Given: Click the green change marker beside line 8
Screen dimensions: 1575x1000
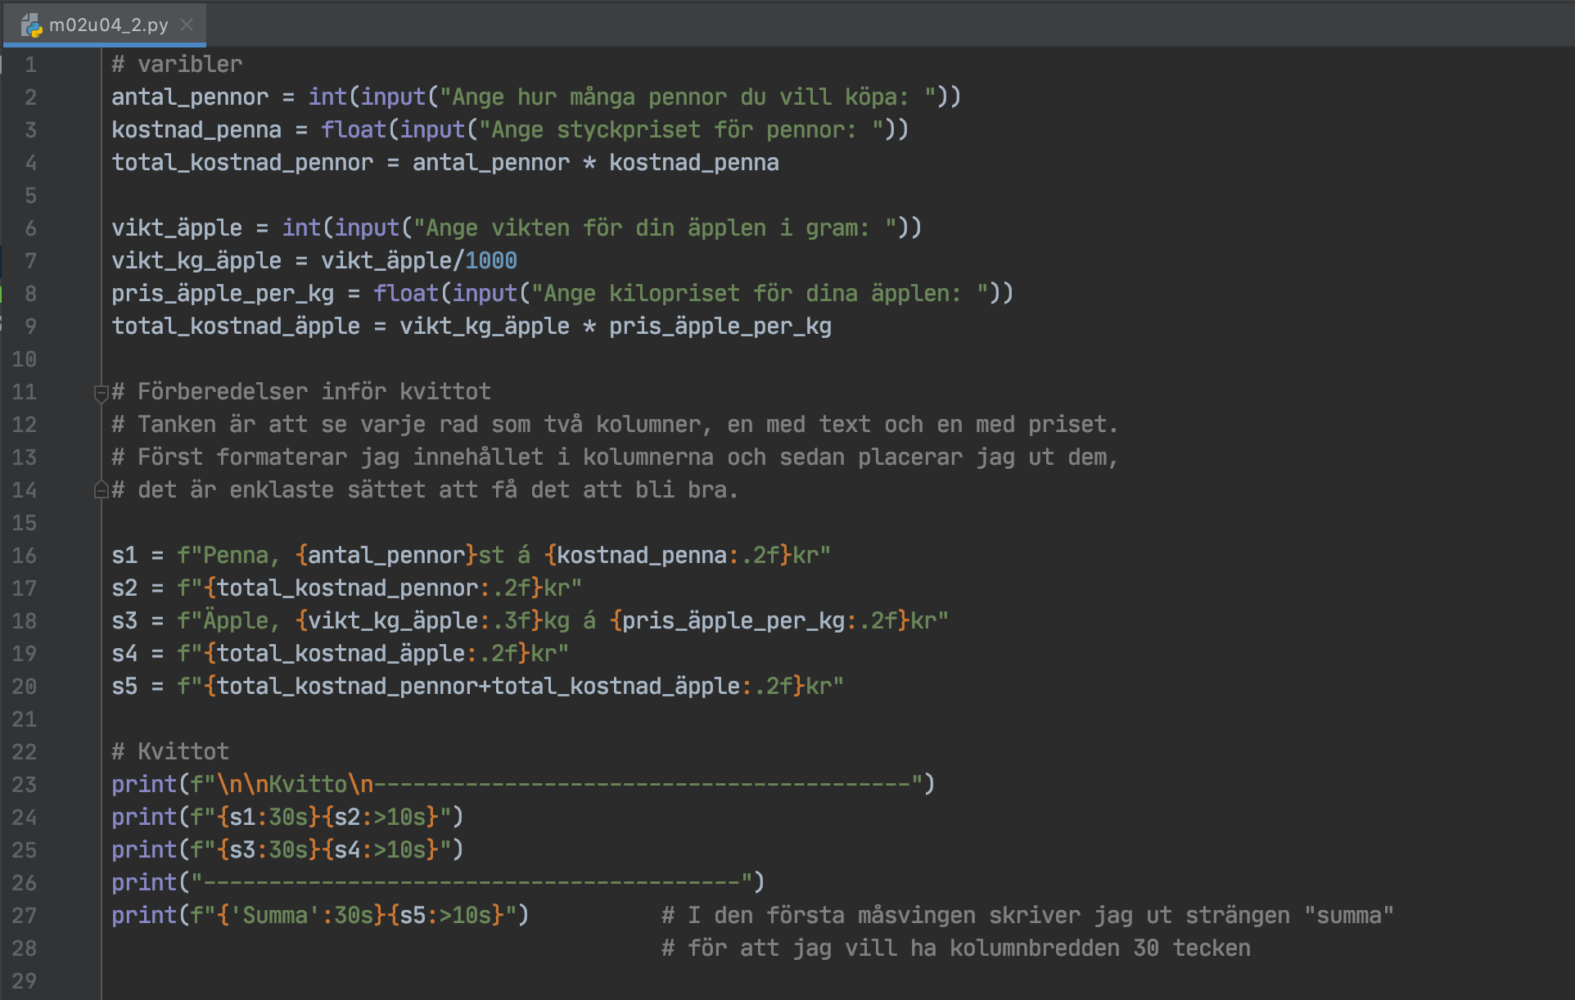Looking at the screenshot, I should pos(2,294).
